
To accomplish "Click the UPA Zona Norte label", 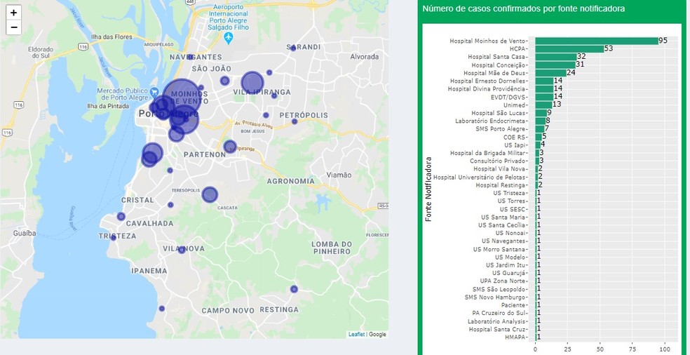I will (x=503, y=281).
